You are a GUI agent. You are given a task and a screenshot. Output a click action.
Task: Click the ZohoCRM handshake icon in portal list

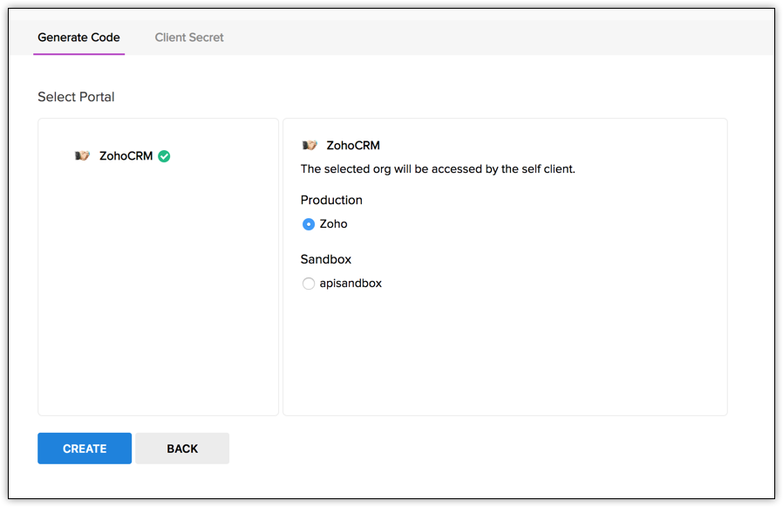pos(83,156)
